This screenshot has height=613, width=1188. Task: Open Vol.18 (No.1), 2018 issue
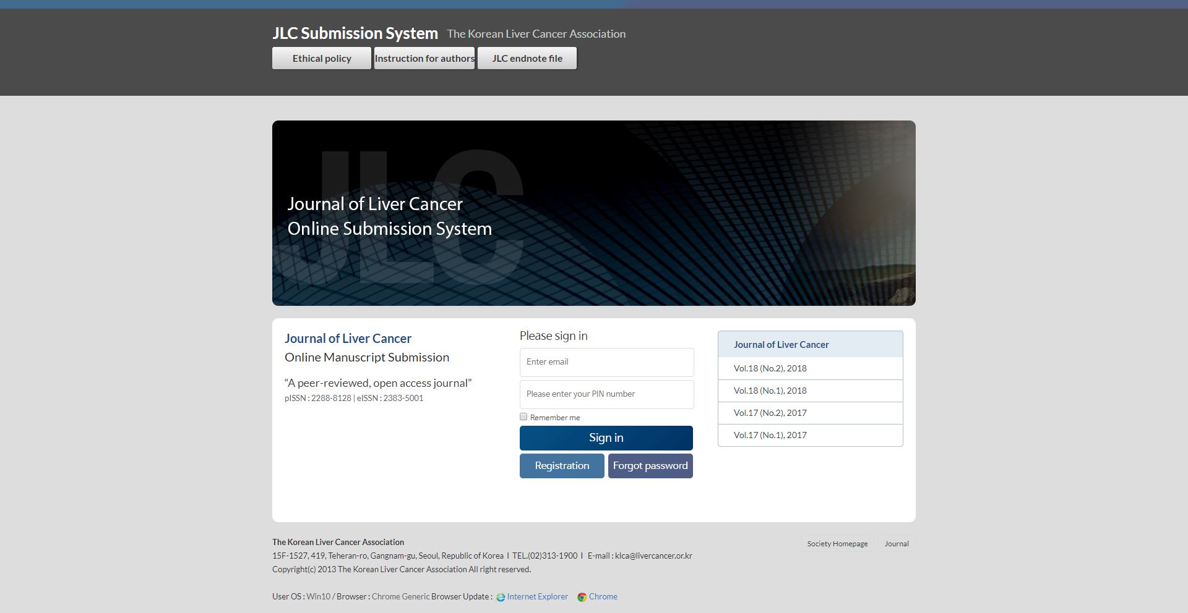(x=770, y=391)
